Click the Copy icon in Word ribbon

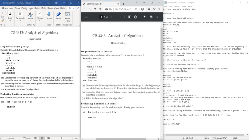pos(2,17)
